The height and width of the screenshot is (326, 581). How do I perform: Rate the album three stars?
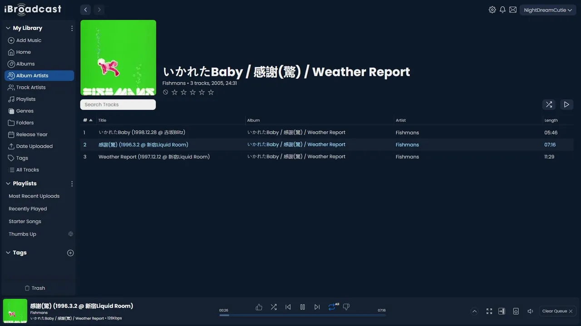[193, 92]
